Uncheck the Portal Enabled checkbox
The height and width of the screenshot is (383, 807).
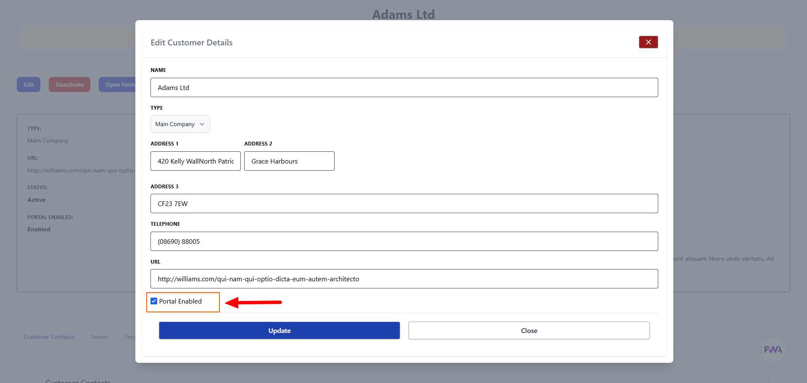click(x=154, y=301)
